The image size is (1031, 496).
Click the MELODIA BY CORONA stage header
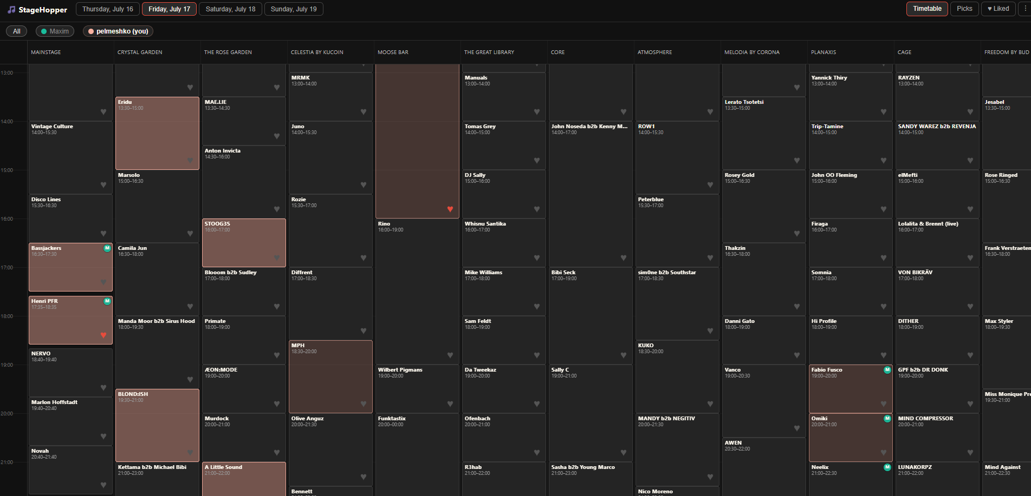point(752,52)
